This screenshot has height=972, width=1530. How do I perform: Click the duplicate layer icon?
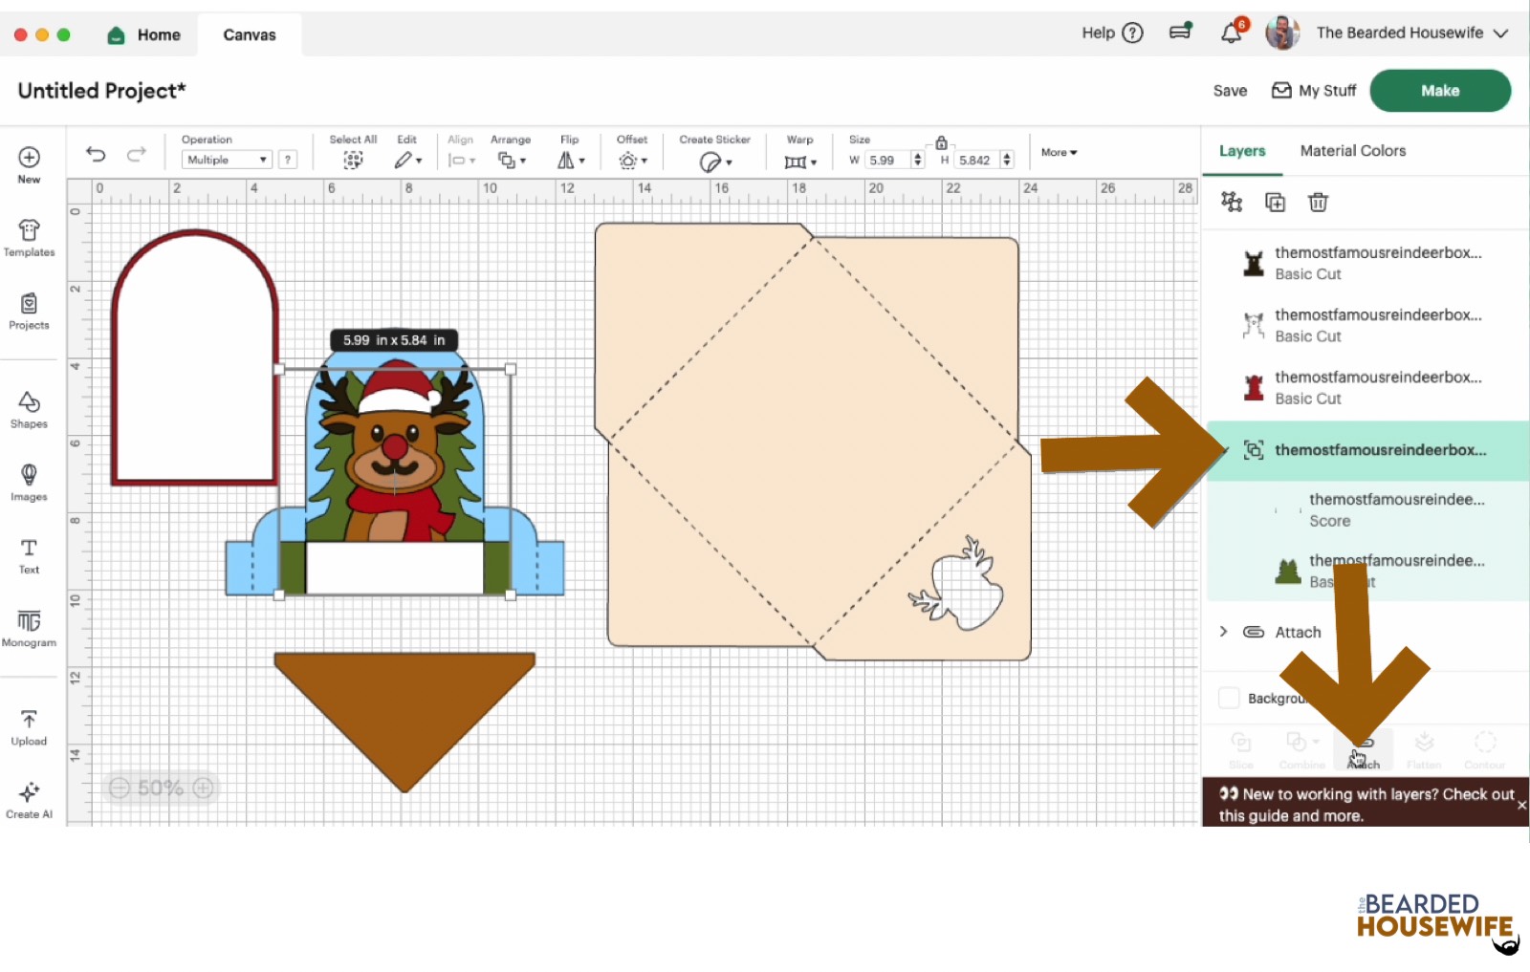[1275, 202]
